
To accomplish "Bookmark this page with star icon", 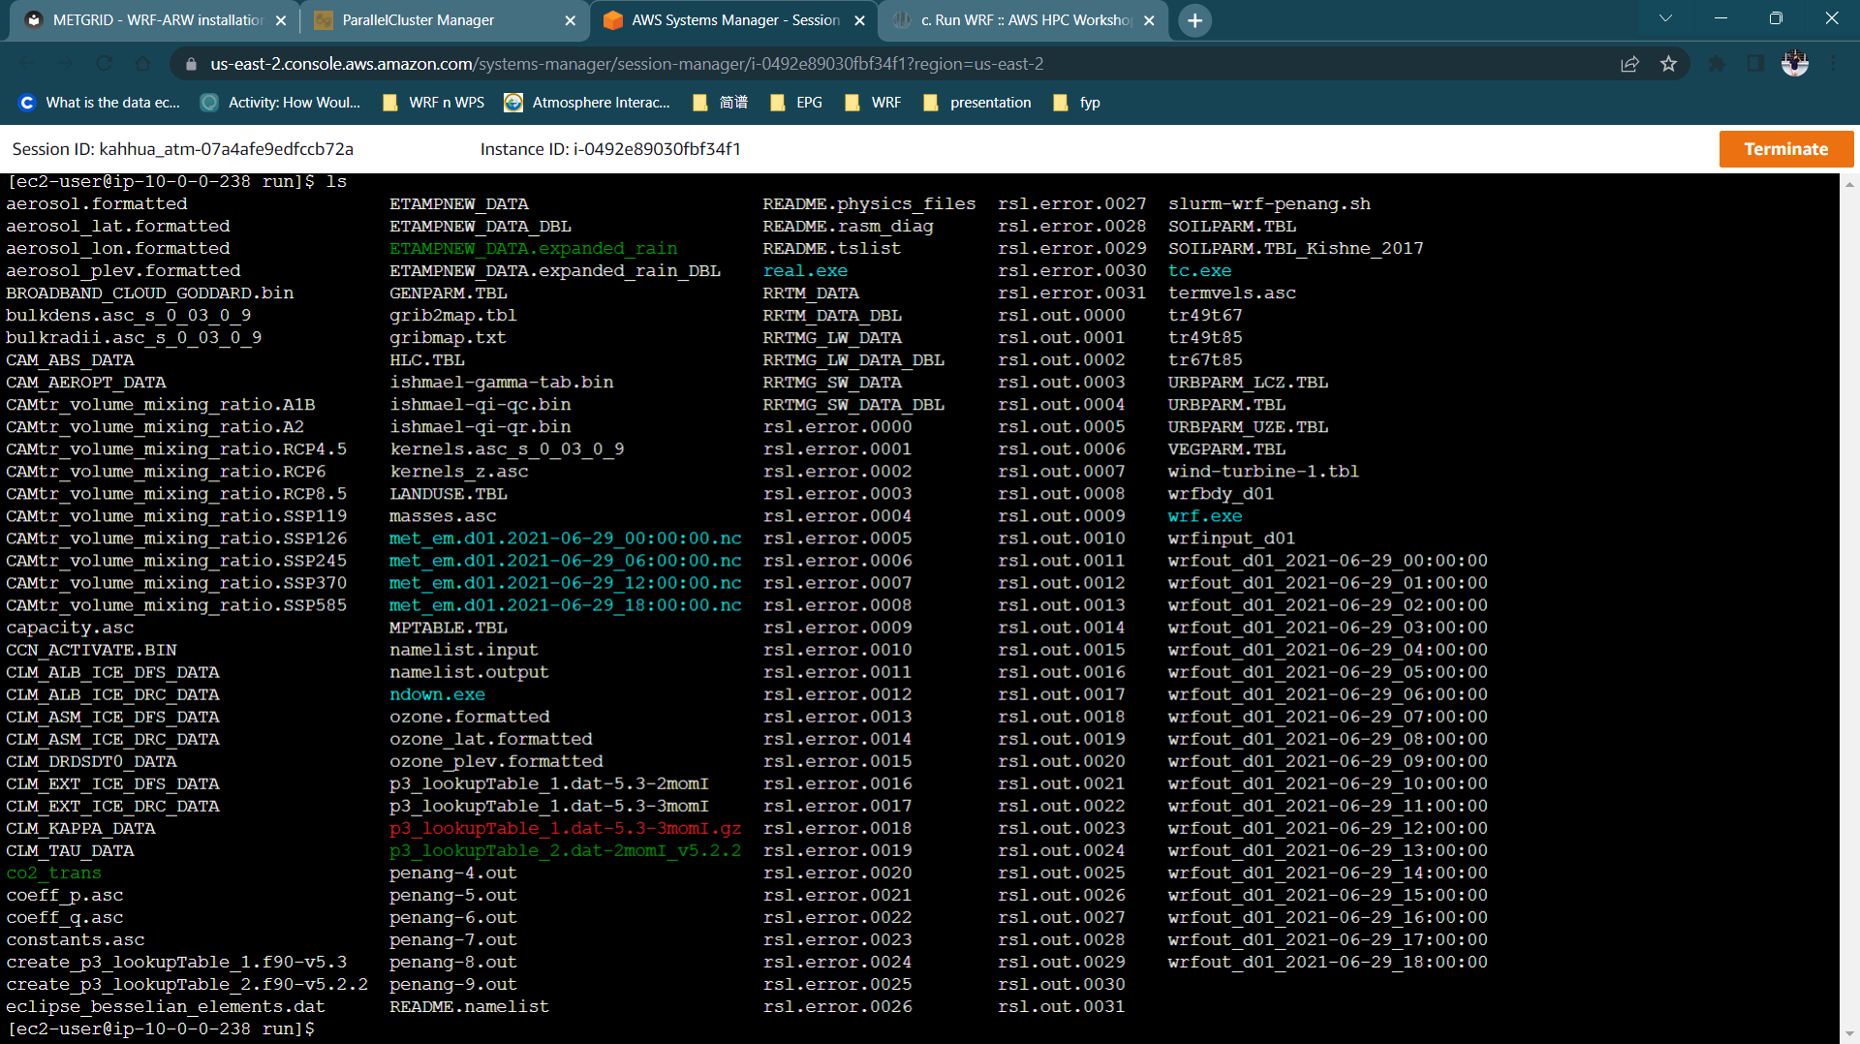I will (1668, 64).
